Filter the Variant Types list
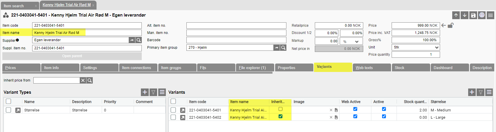The height and width of the screenshot is (132, 496). pyautogui.click(x=153, y=92)
